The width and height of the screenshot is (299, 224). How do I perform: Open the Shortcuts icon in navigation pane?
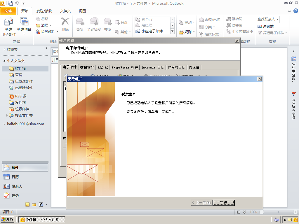(41, 204)
